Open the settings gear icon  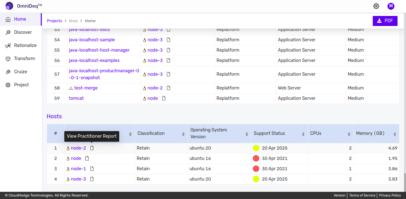coord(376,6)
